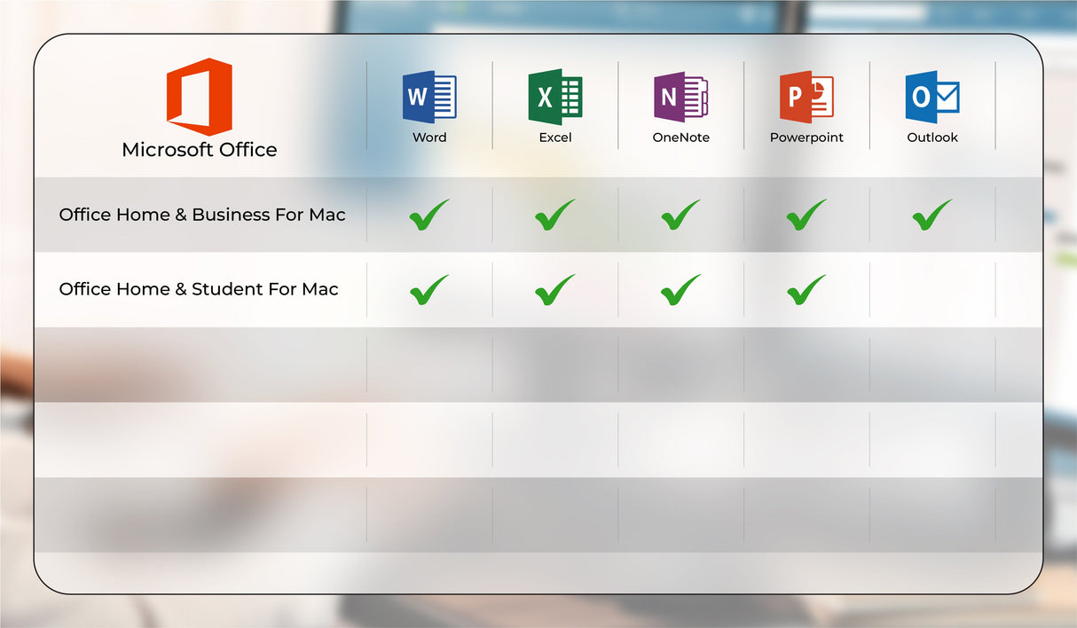Click the OneNote checkmark in the Student row

coord(680,289)
